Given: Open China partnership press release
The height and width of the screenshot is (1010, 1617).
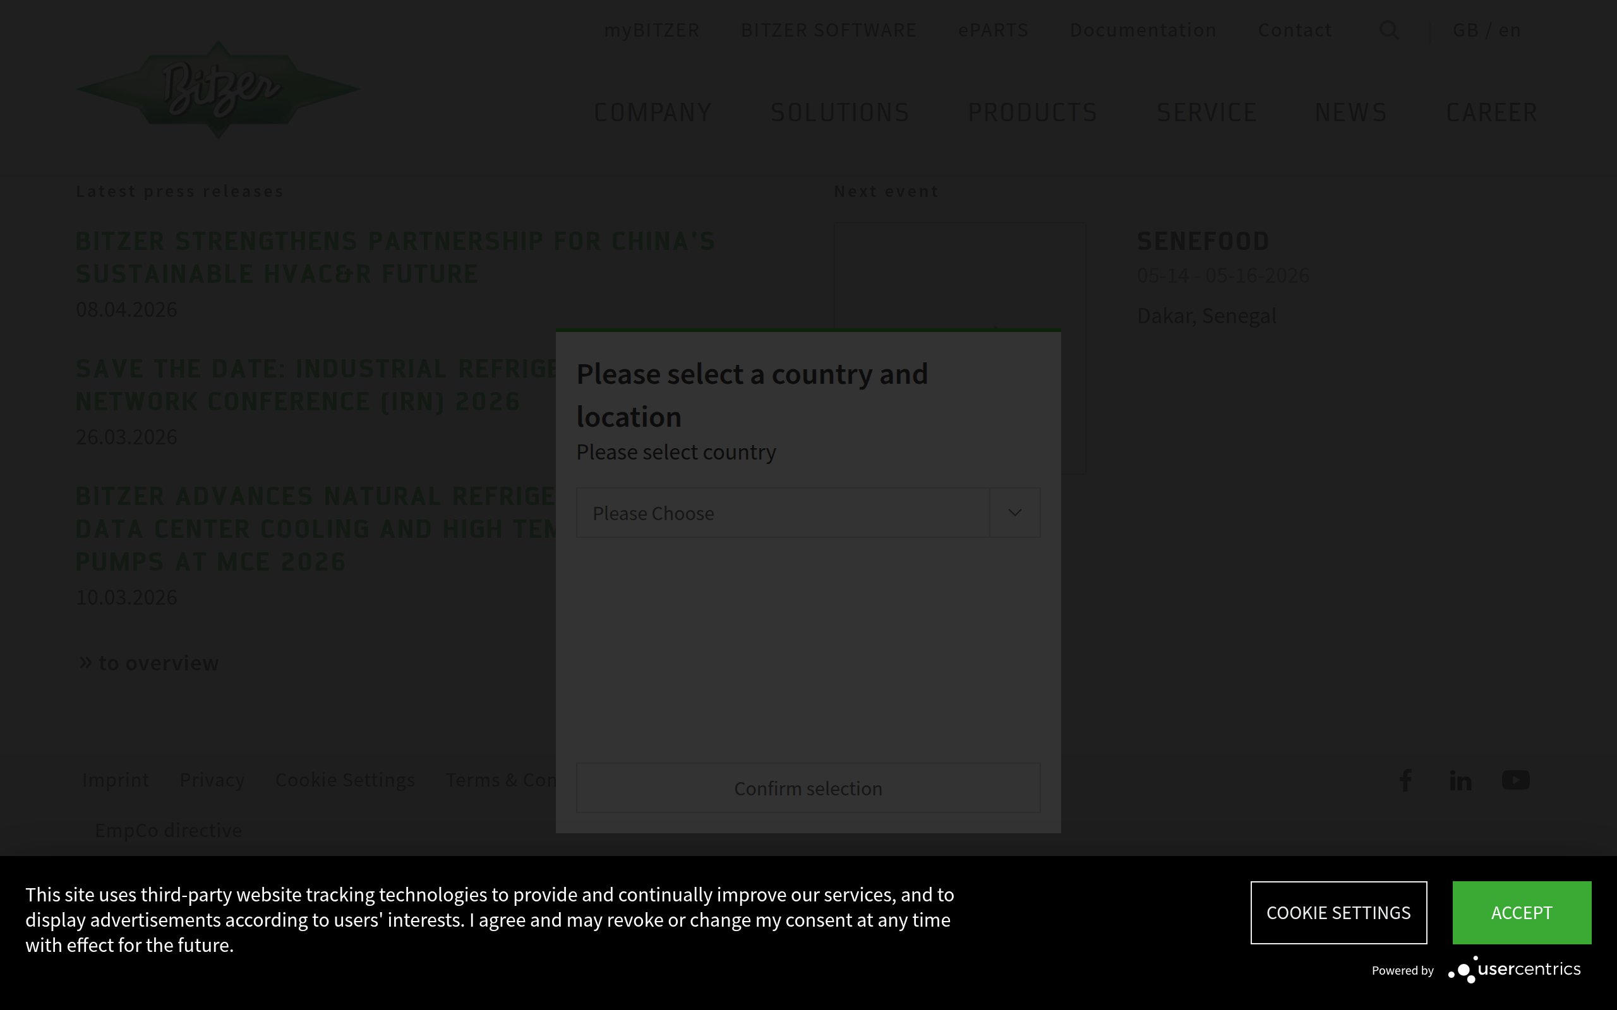Looking at the screenshot, I should (395, 257).
